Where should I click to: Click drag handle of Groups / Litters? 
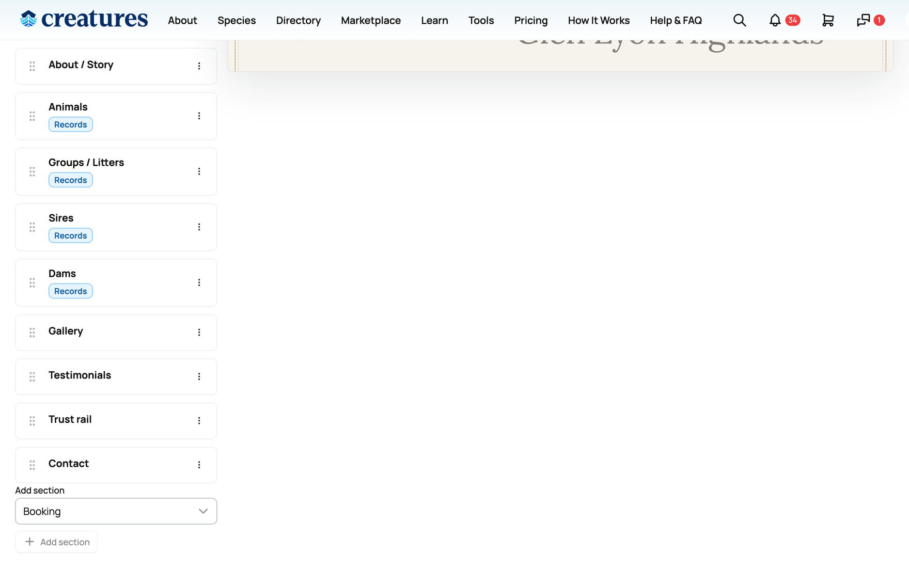coord(32,171)
